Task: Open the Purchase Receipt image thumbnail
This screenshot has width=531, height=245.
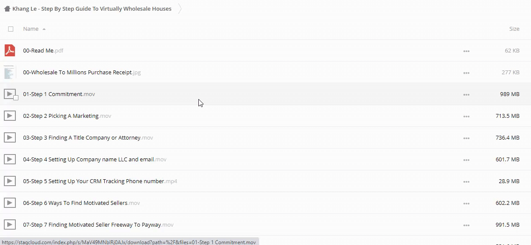Action: pos(10,72)
